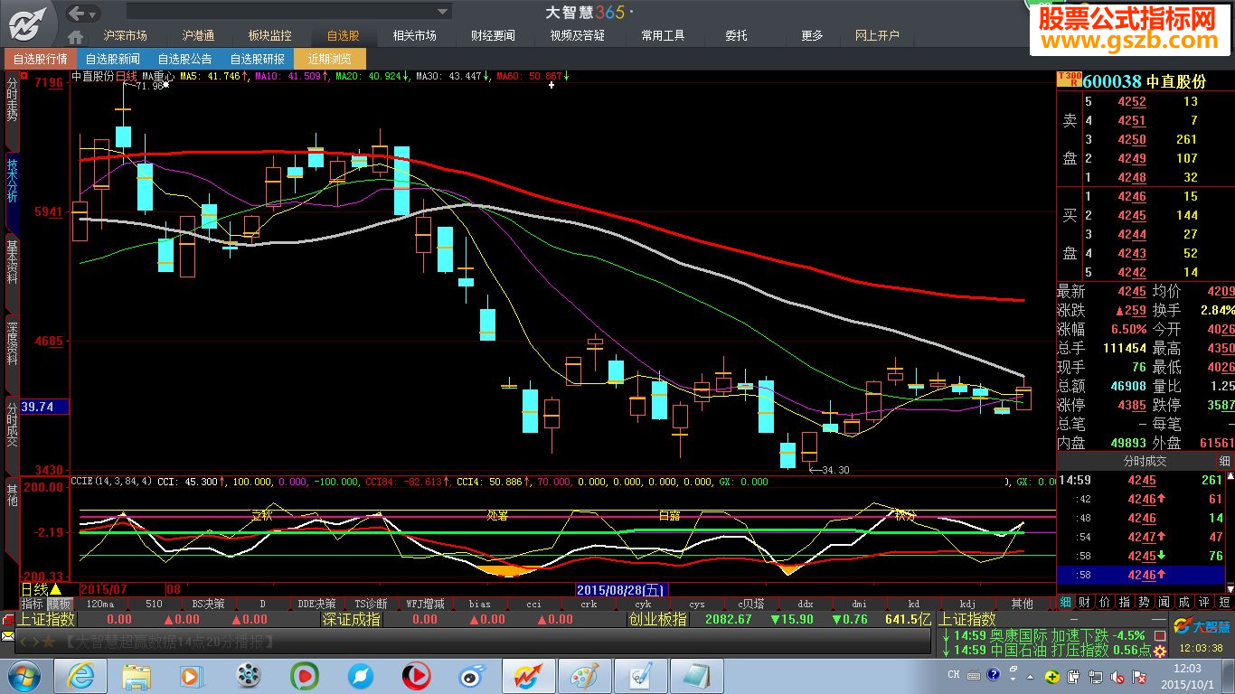Open the address bar dropdown arrow

click(x=442, y=12)
